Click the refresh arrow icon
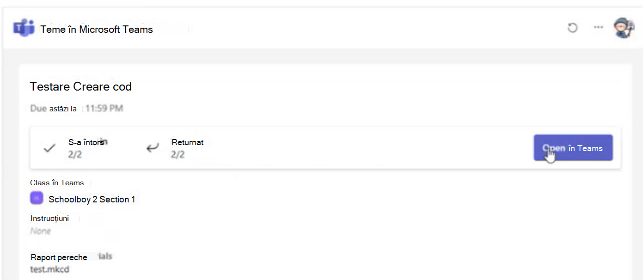The image size is (643, 280). [572, 28]
